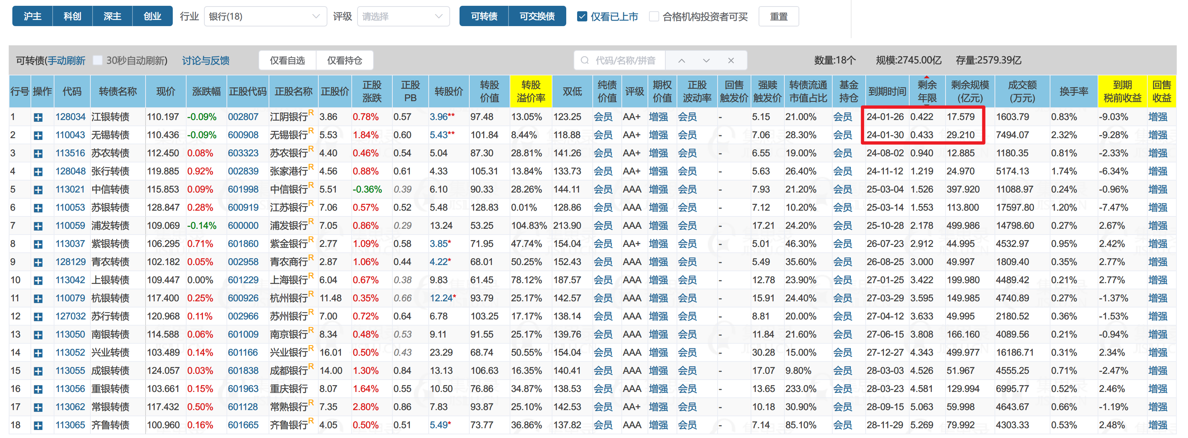
Task: Open the 讨论与反馈 link
Action: pyautogui.click(x=206, y=60)
